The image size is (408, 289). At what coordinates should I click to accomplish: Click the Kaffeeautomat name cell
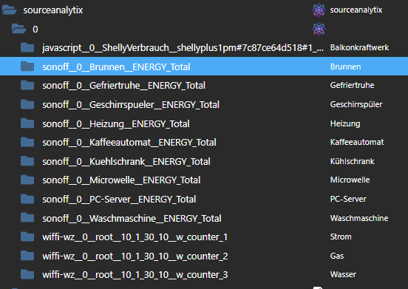click(357, 143)
